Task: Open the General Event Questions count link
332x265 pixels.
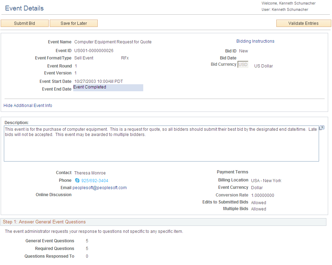Action: [87, 241]
